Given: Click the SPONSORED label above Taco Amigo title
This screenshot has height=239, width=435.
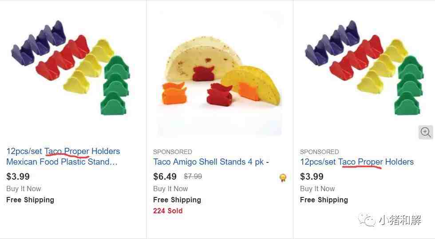Looking at the screenshot, I should point(173,152).
